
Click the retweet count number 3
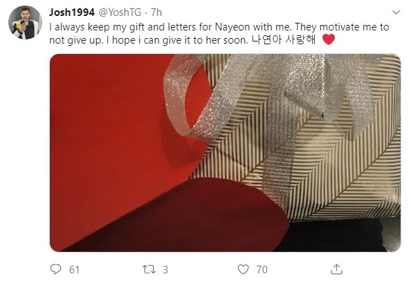point(165,270)
